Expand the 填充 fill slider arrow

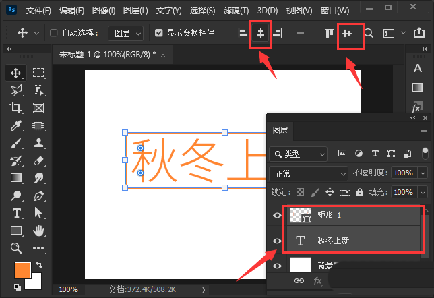423,192
